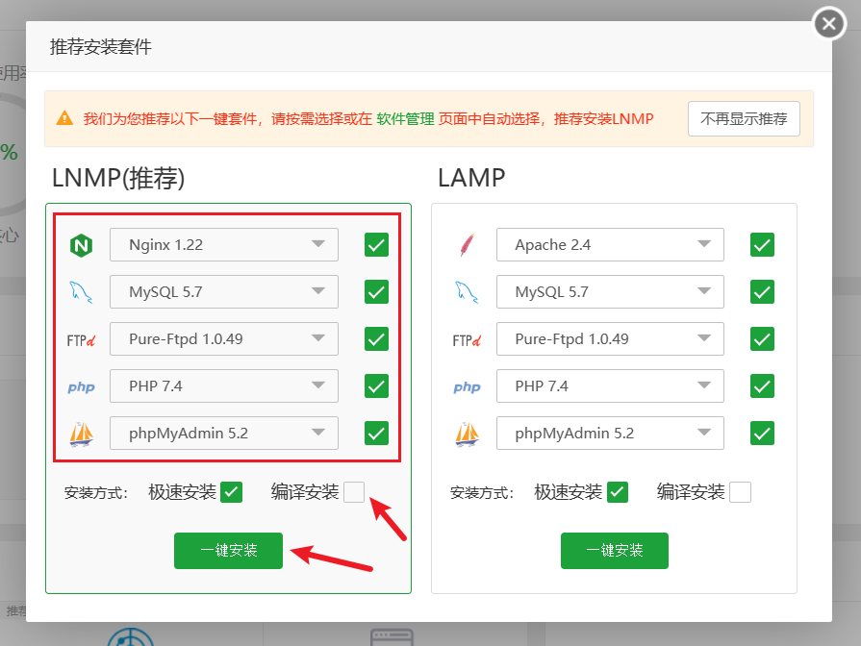The image size is (861, 646).
Task: Toggle 极速安装 checkbox under LAMP
Action: click(618, 492)
